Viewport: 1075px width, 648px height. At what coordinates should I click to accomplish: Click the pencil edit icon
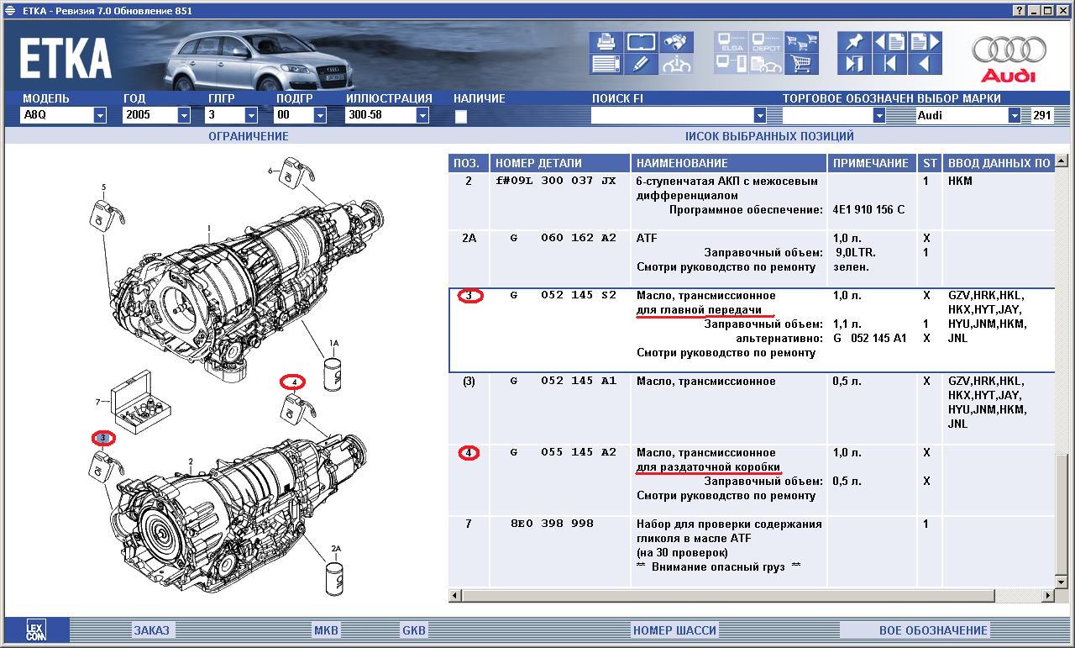coord(641,64)
